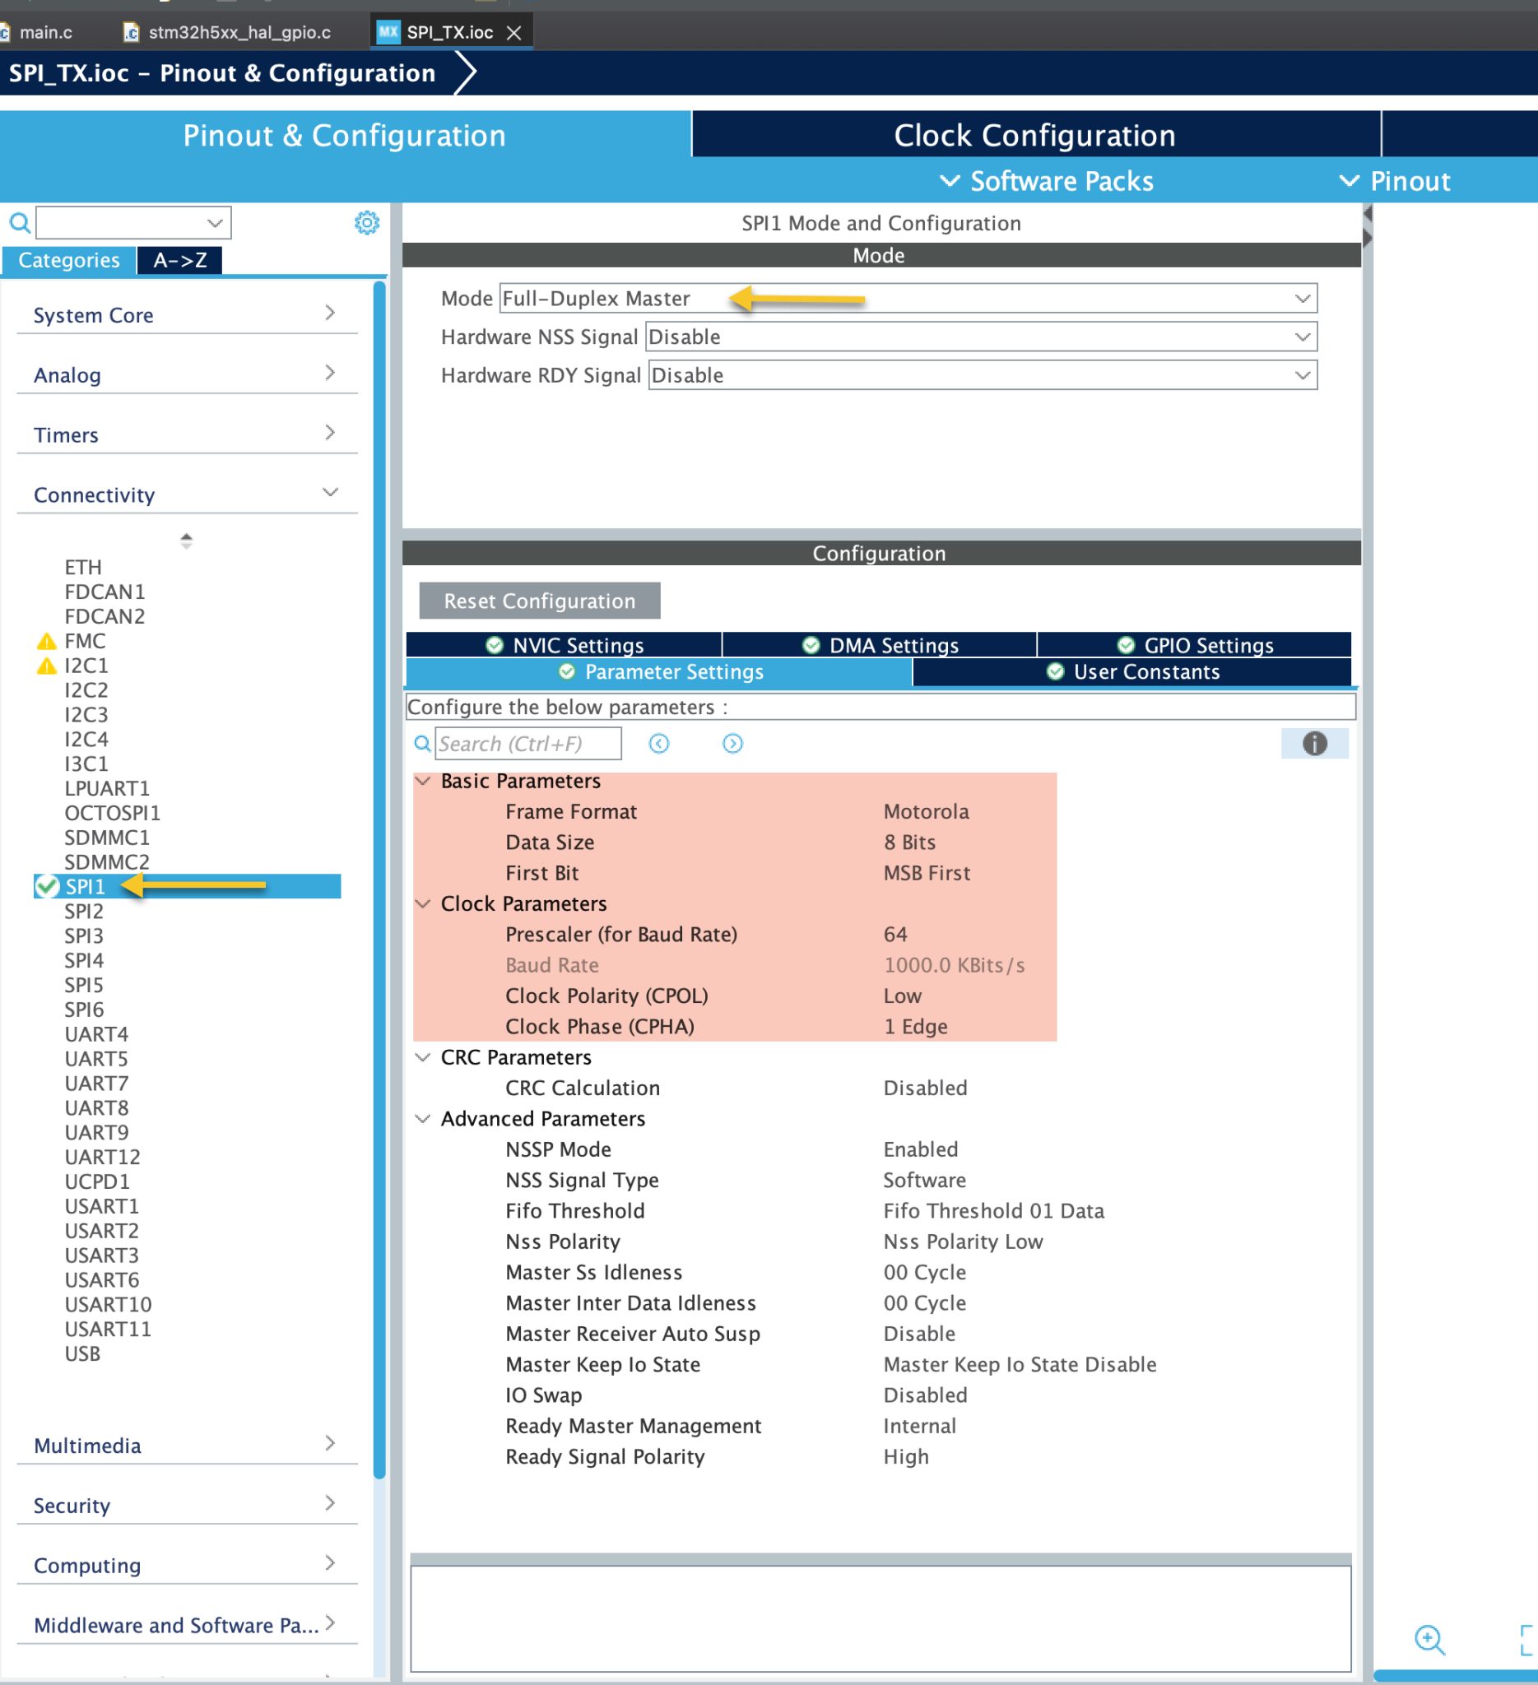The height and width of the screenshot is (1685, 1538).
Task: Collapse the Basic Parameters section
Action: (424, 781)
